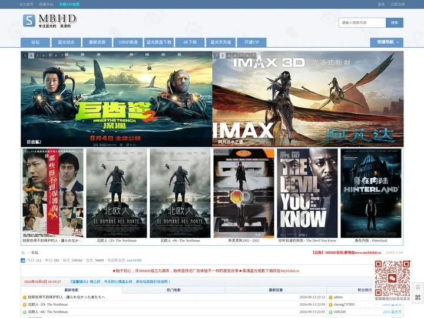Click the green thread icon beside 北欧人 -4K-

pos(25,312)
